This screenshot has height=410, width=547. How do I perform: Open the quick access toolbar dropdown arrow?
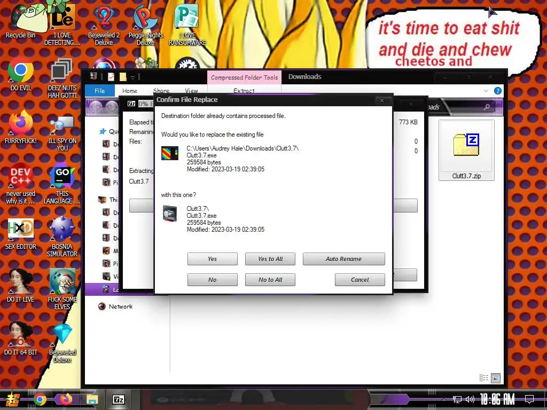click(132, 77)
